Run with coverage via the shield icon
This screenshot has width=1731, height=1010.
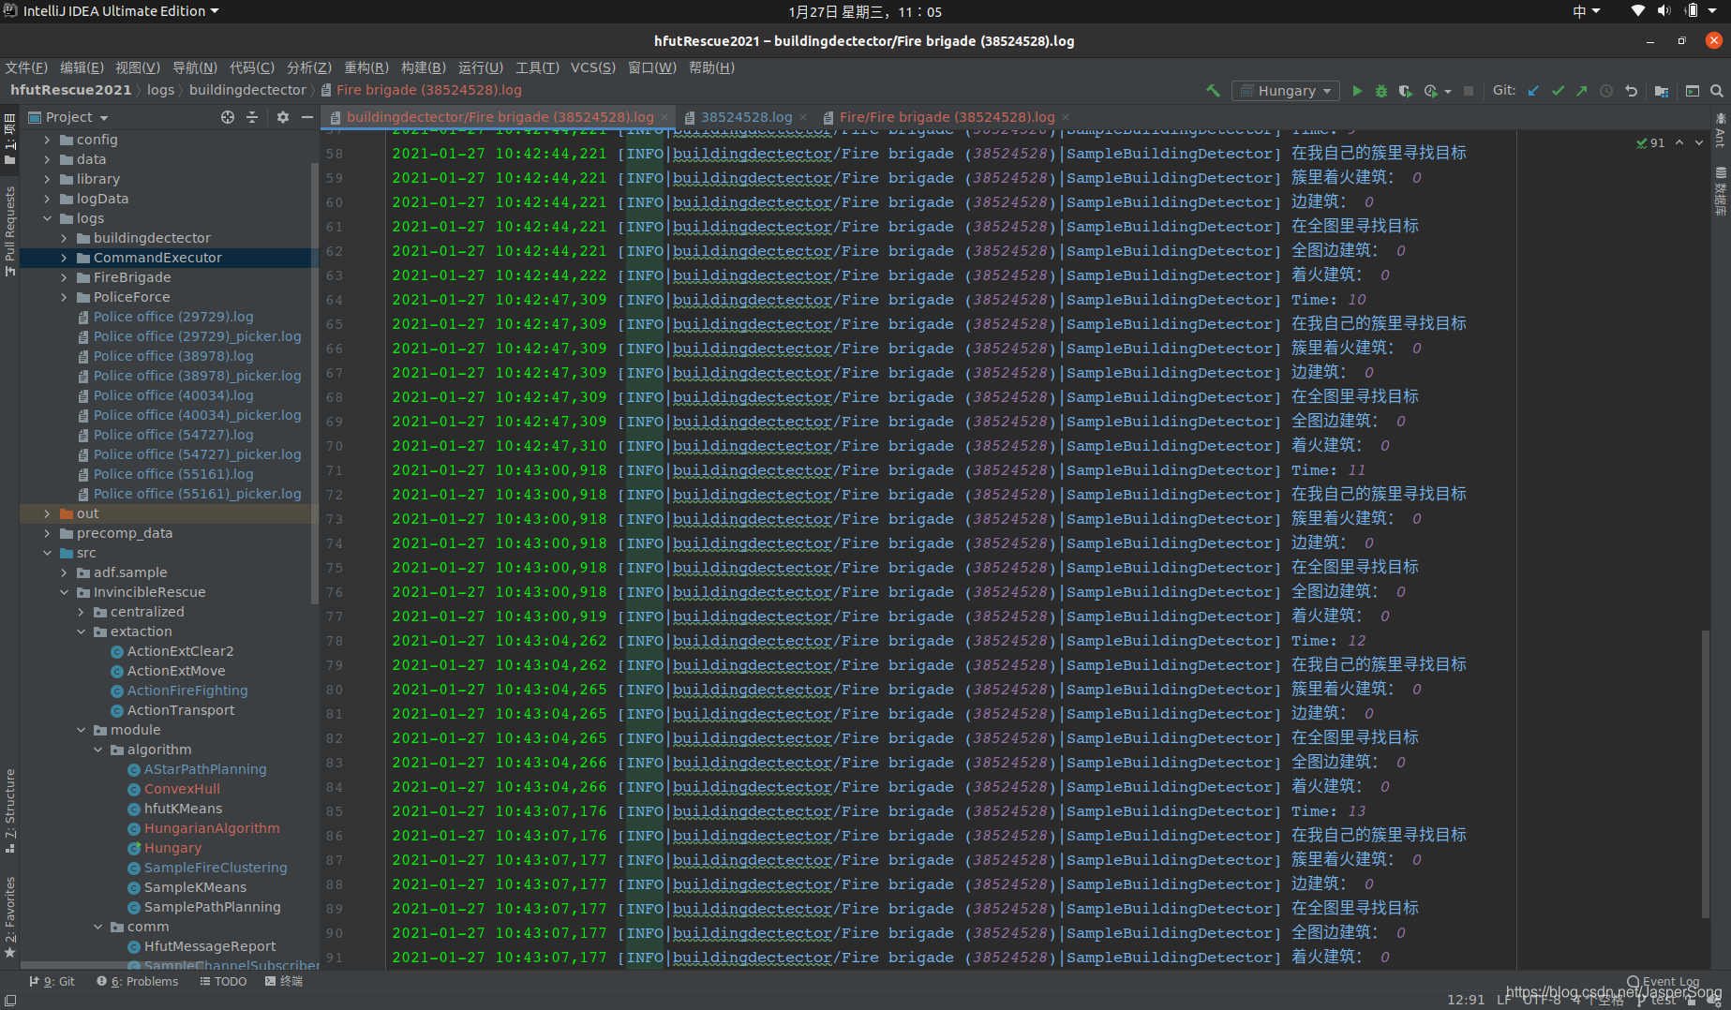pos(1405,91)
